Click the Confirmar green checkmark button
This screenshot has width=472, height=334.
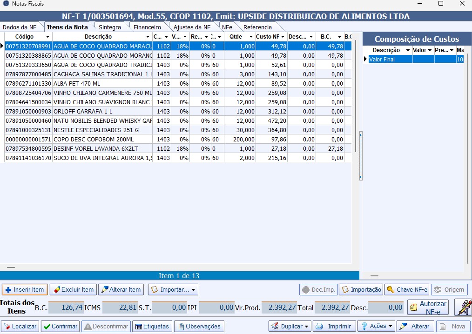(60, 326)
